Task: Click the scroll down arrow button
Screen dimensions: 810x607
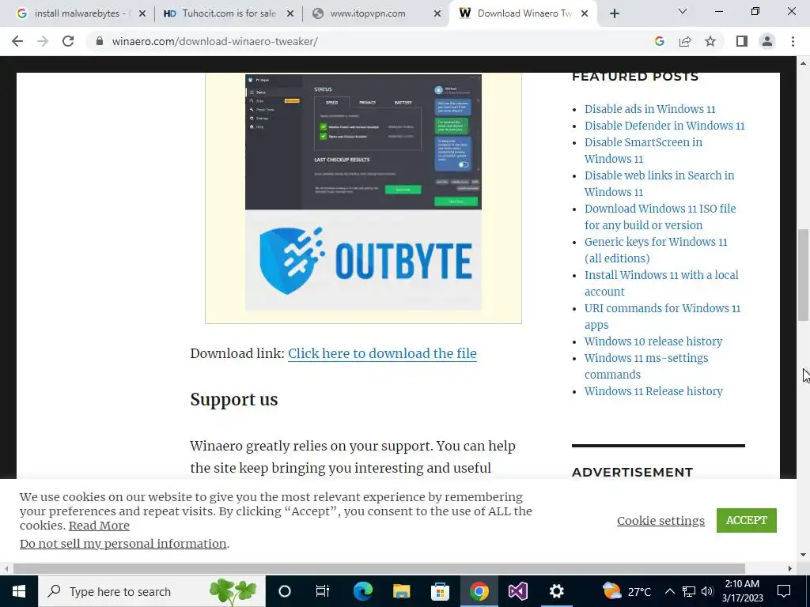Action: click(x=804, y=555)
